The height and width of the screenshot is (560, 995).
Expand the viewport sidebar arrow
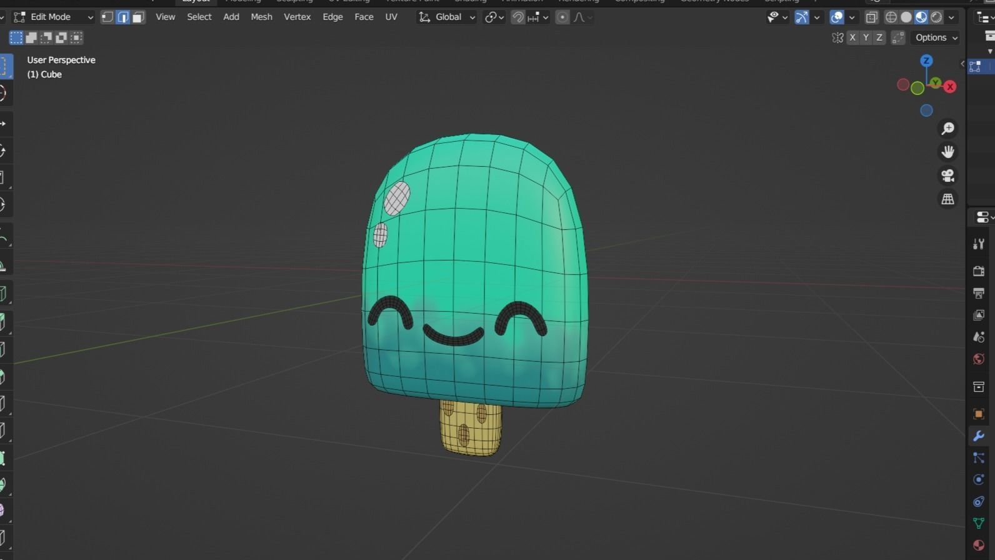[962, 64]
